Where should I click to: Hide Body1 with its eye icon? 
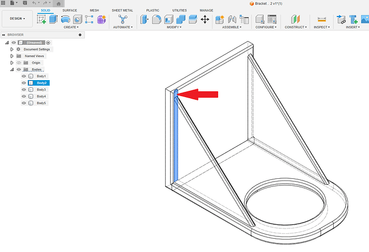click(x=24, y=76)
